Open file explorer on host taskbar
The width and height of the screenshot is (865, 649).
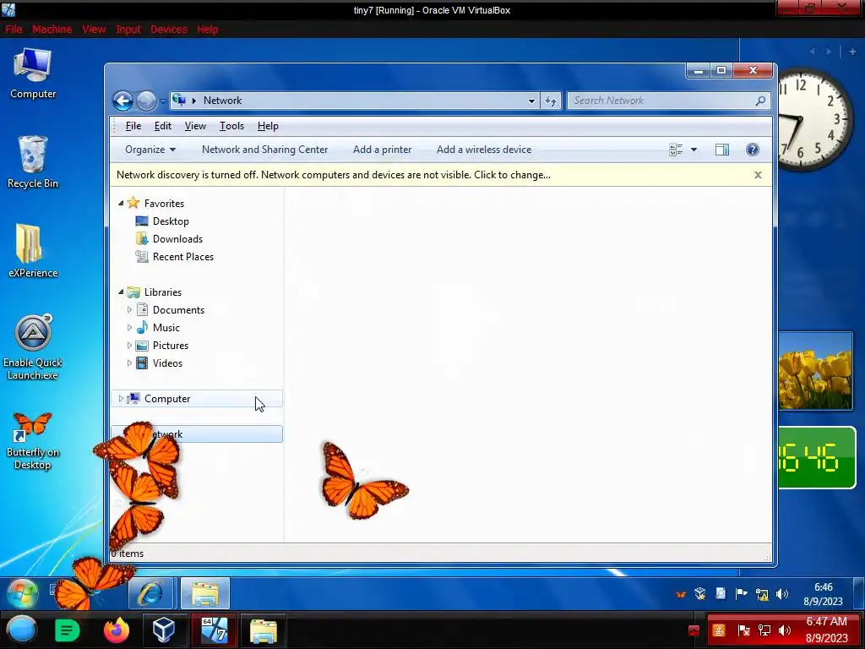click(264, 630)
